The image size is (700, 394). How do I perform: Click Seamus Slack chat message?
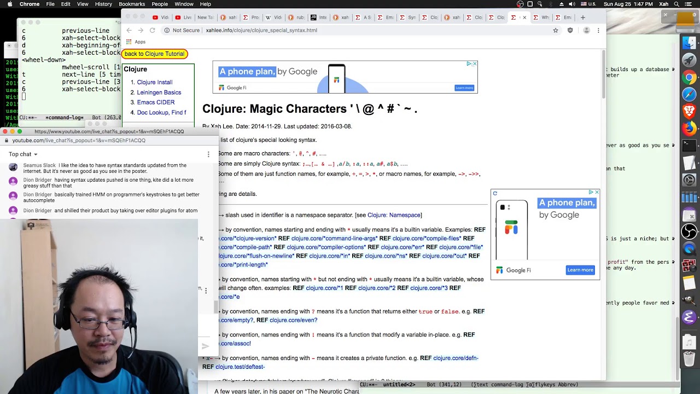(x=105, y=168)
